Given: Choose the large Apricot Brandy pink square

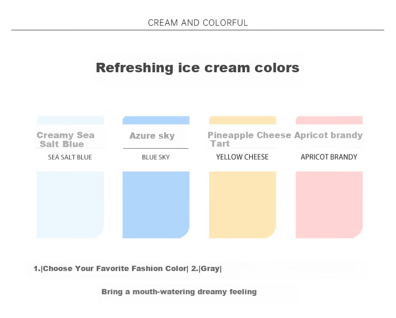Looking at the screenshot, I should (x=329, y=205).
